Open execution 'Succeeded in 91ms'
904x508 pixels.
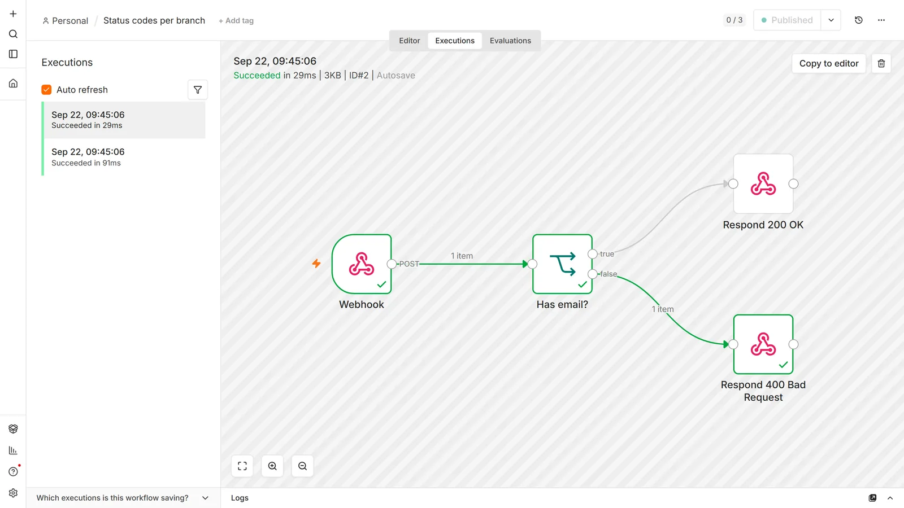coord(124,157)
